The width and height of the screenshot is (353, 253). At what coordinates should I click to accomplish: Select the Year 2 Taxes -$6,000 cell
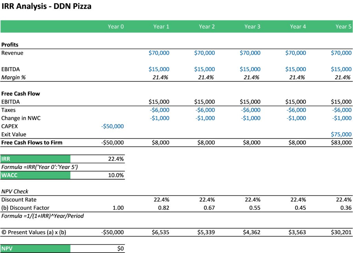pyautogui.click(x=205, y=110)
